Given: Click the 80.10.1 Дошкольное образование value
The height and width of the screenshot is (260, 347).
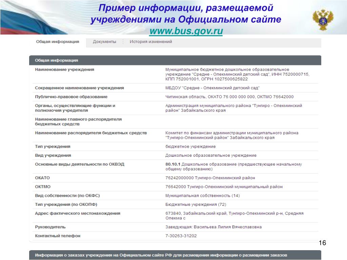Looking at the screenshot, I should point(234,167).
